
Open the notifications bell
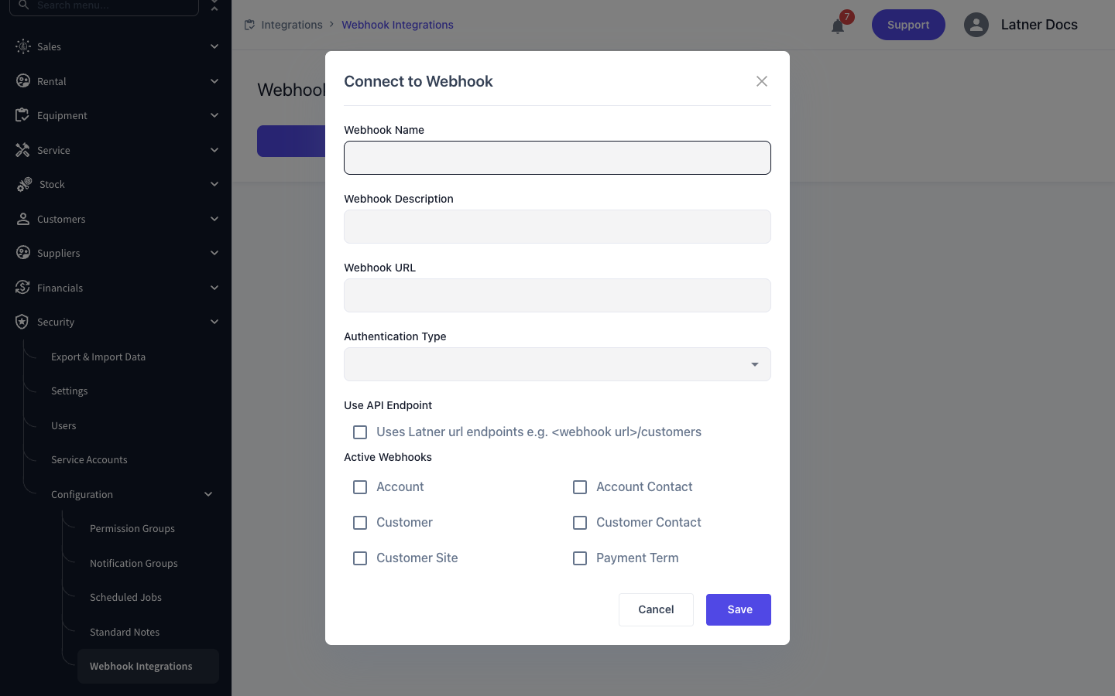pyautogui.click(x=838, y=26)
